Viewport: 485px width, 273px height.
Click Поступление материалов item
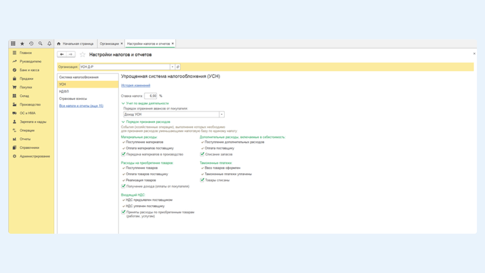144,142
